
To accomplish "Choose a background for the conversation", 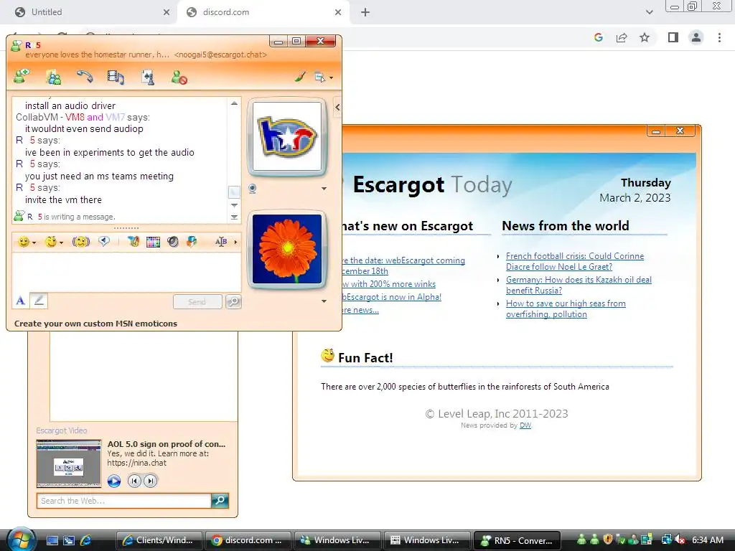I will pyautogui.click(x=134, y=242).
